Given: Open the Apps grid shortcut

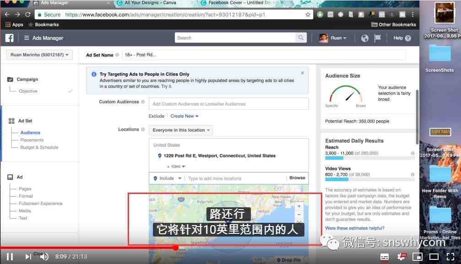Looking at the screenshot, I should click(x=14, y=25).
